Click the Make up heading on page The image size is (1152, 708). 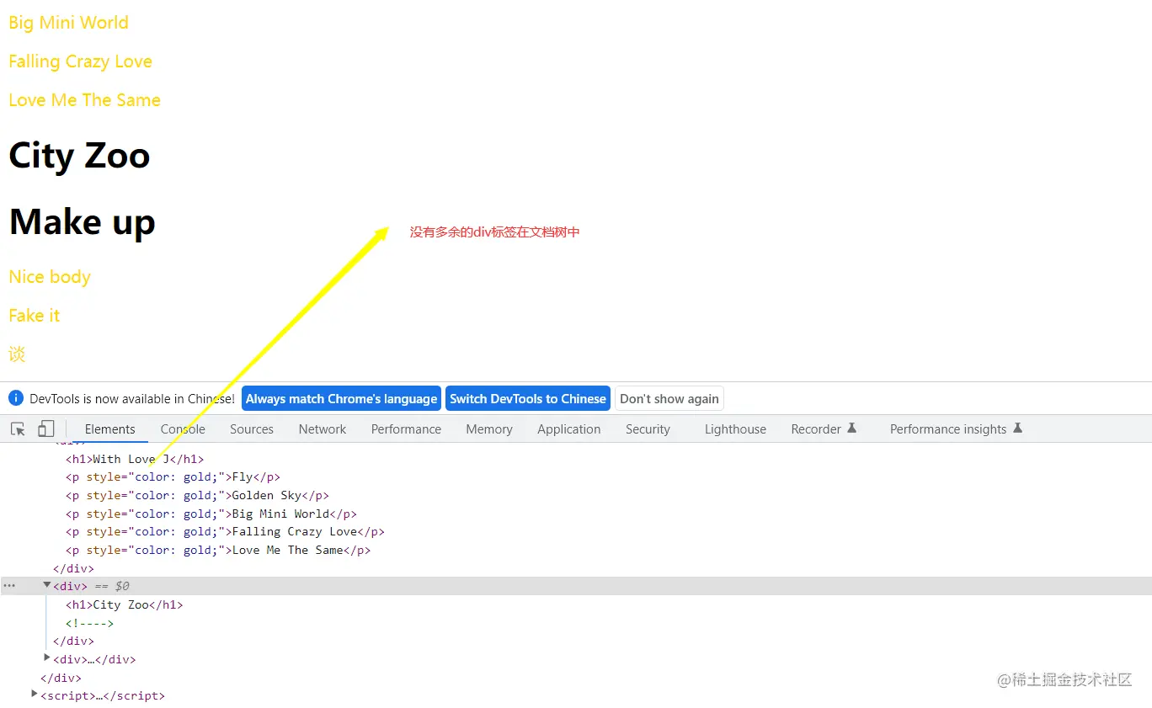[x=83, y=222]
